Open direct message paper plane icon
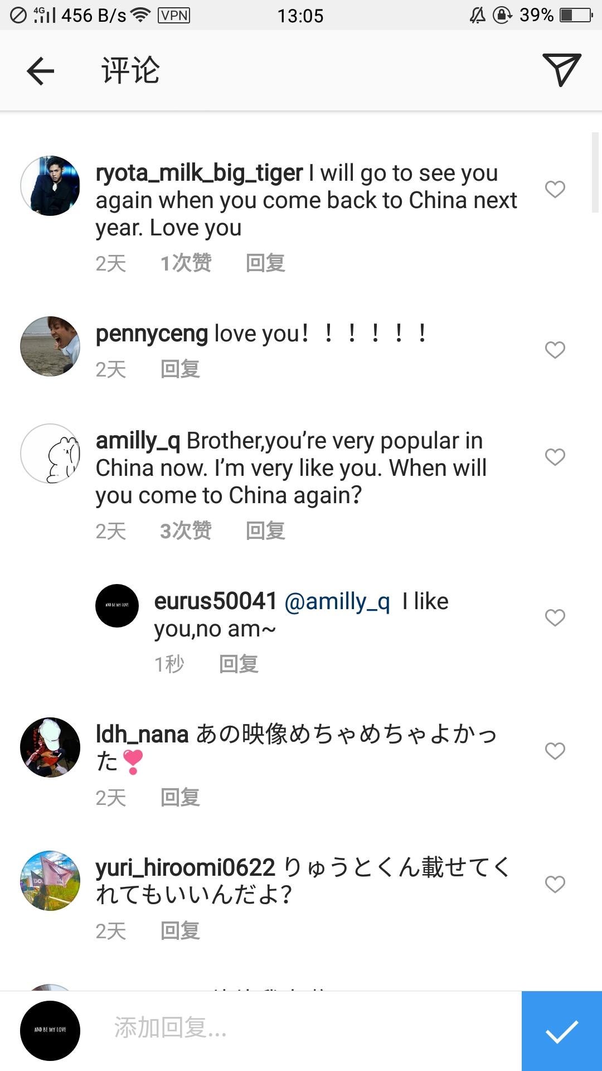The image size is (602, 1071). tap(561, 70)
